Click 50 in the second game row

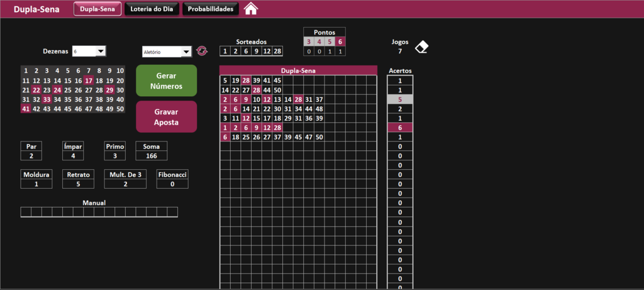[x=277, y=90]
